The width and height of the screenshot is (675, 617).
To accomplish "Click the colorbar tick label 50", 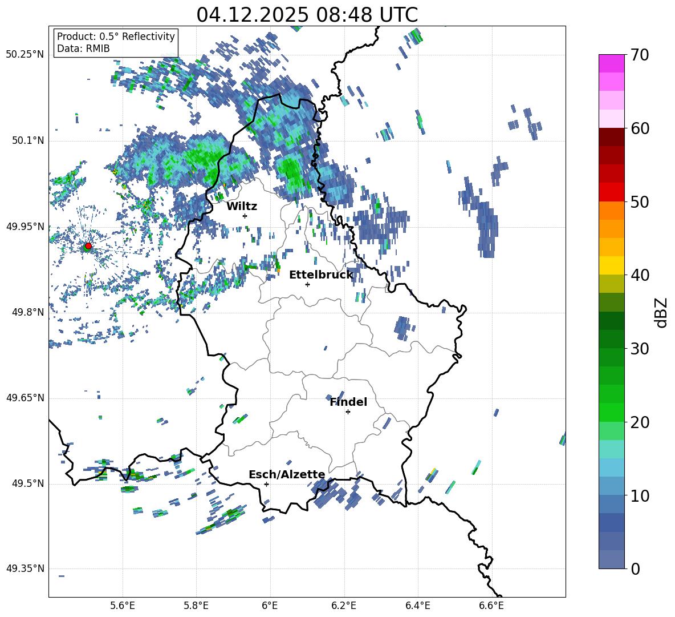I will tap(640, 201).
